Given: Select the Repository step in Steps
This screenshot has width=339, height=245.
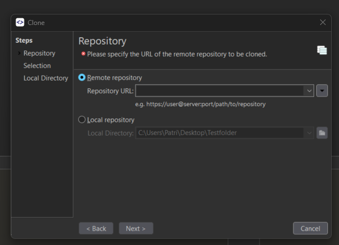Looking at the screenshot, I should click(x=39, y=53).
